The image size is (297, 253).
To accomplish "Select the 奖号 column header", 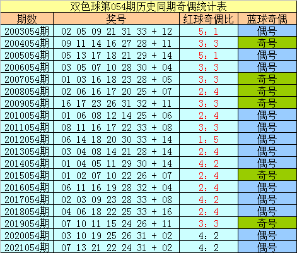I will (116, 19).
